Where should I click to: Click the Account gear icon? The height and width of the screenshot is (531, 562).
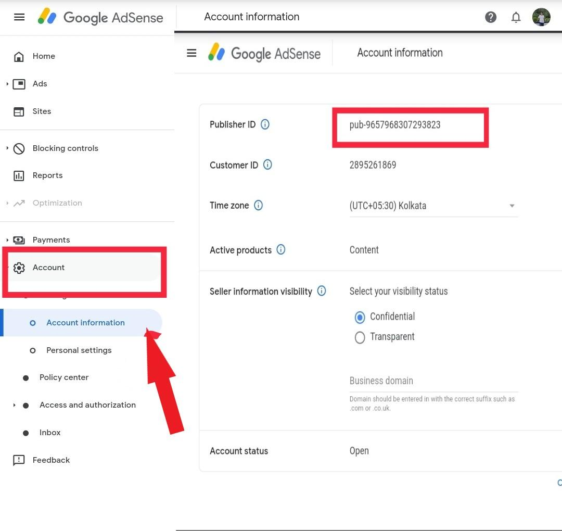click(x=19, y=268)
